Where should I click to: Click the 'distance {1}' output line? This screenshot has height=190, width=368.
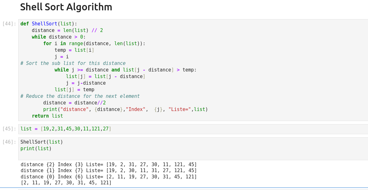pos(109,171)
